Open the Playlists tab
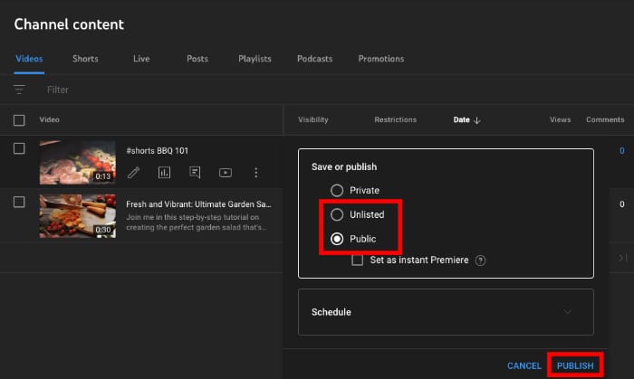The width and height of the screenshot is (634, 379). [x=255, y=59]
